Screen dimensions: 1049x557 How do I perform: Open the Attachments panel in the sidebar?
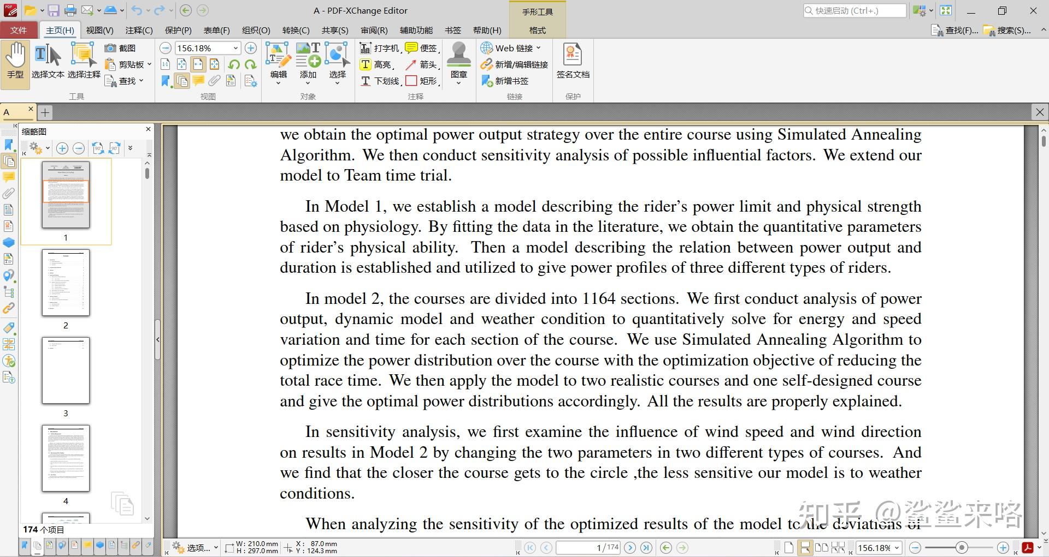9,193
